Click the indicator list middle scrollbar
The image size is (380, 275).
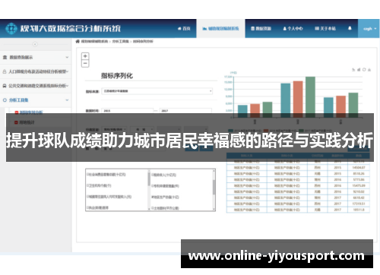tap(149, 190)
